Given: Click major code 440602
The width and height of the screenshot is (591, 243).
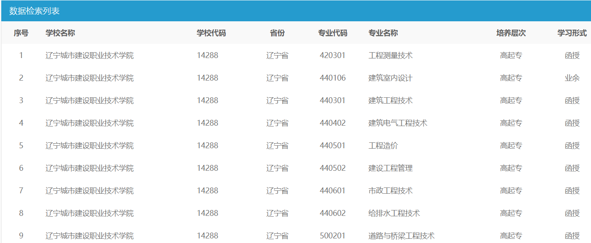Looking at the screenshot, I should [333, 213].
